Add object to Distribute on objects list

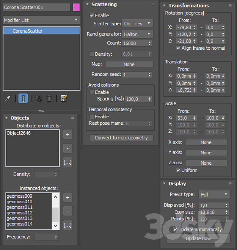(68, 134)
